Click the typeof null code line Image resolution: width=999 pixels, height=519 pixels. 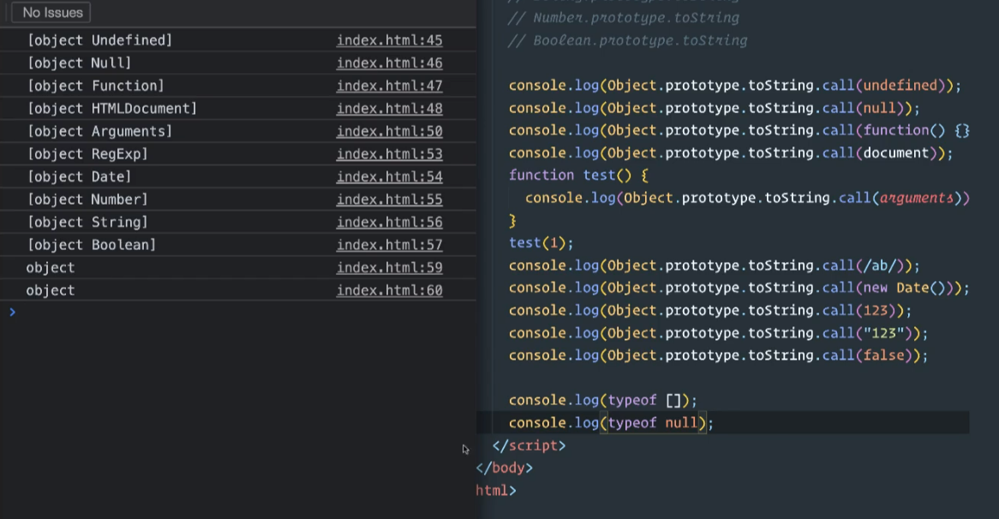(x=611, y=423)
